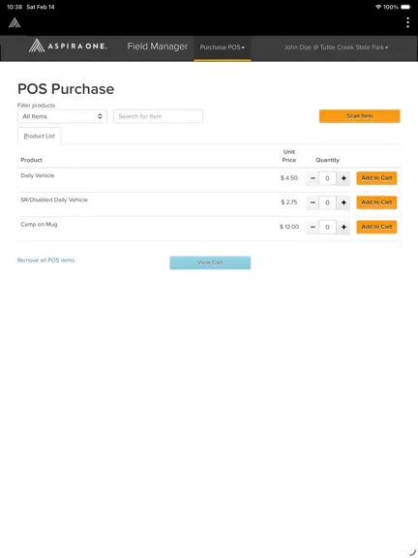Click the Field Manager title
The width and height of the screenshot is (418, 558).
click(x=158, y=46)
